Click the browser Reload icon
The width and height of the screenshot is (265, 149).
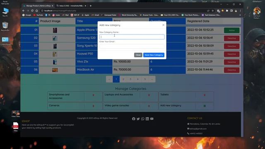tap(32, 11)
